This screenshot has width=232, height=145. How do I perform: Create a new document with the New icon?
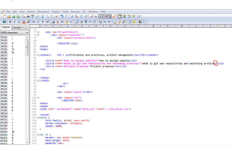(x=4, y=17)
